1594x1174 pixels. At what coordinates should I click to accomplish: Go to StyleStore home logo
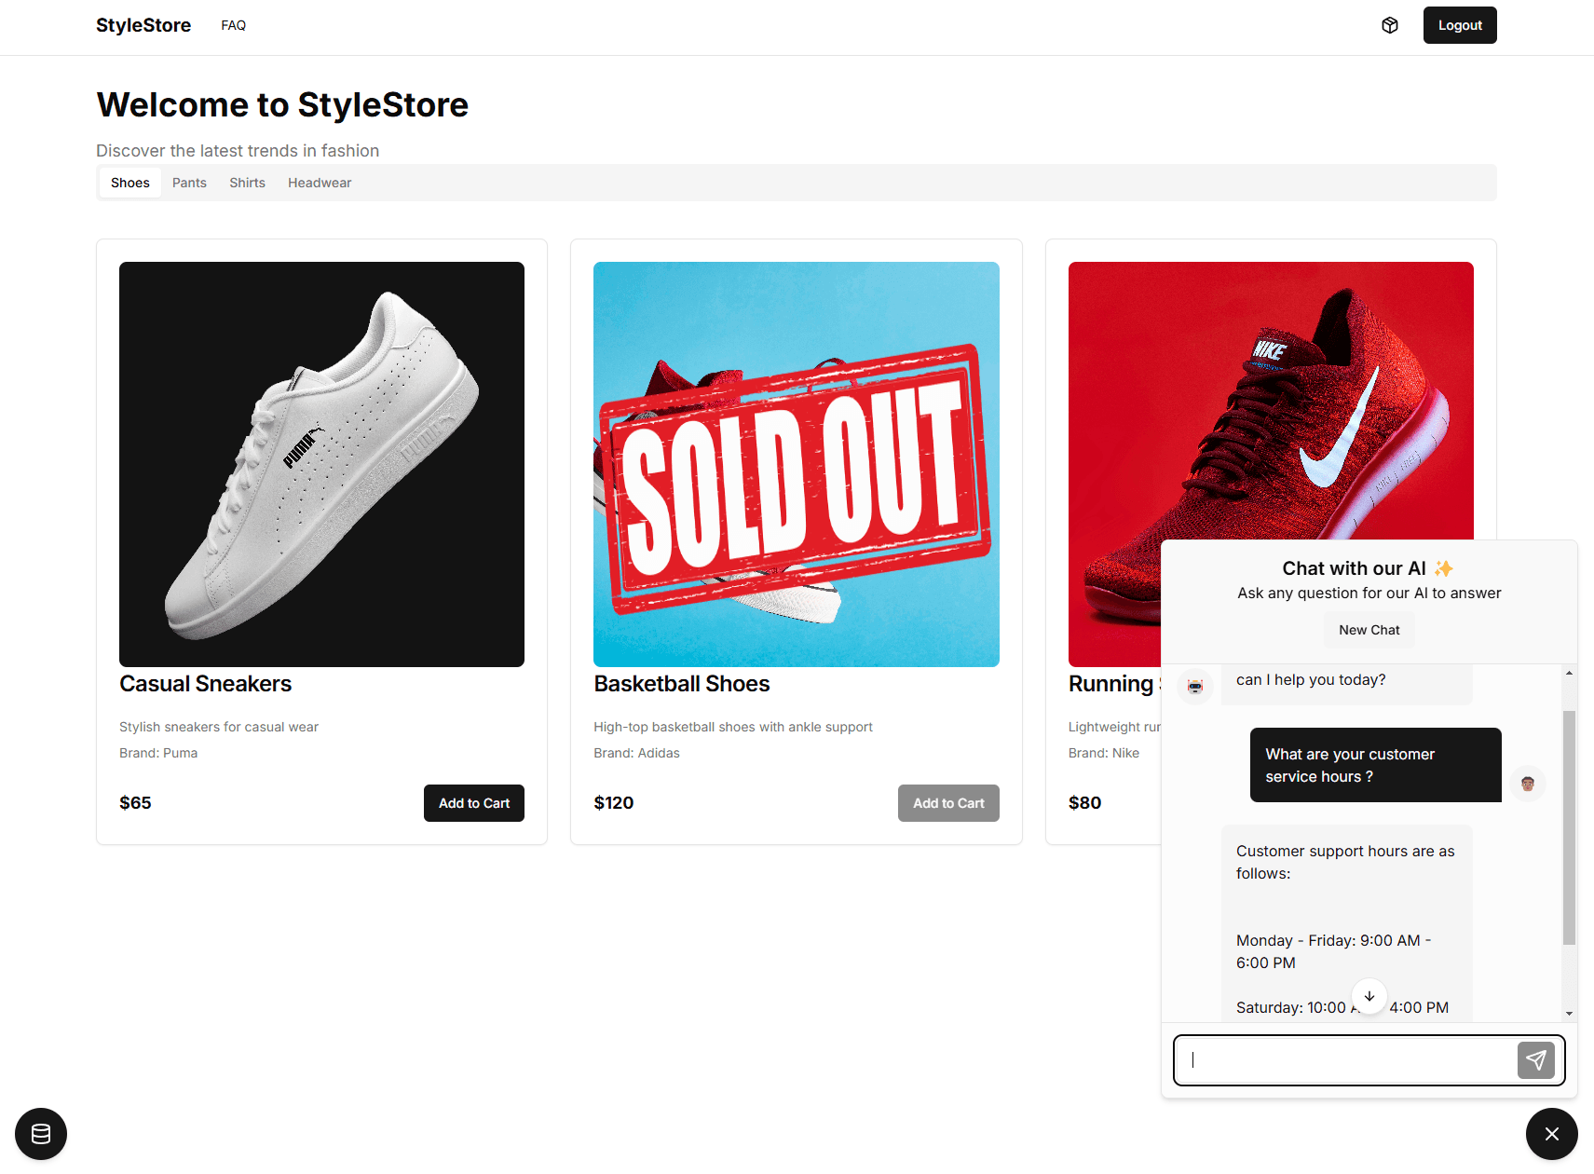click(143, 25)
